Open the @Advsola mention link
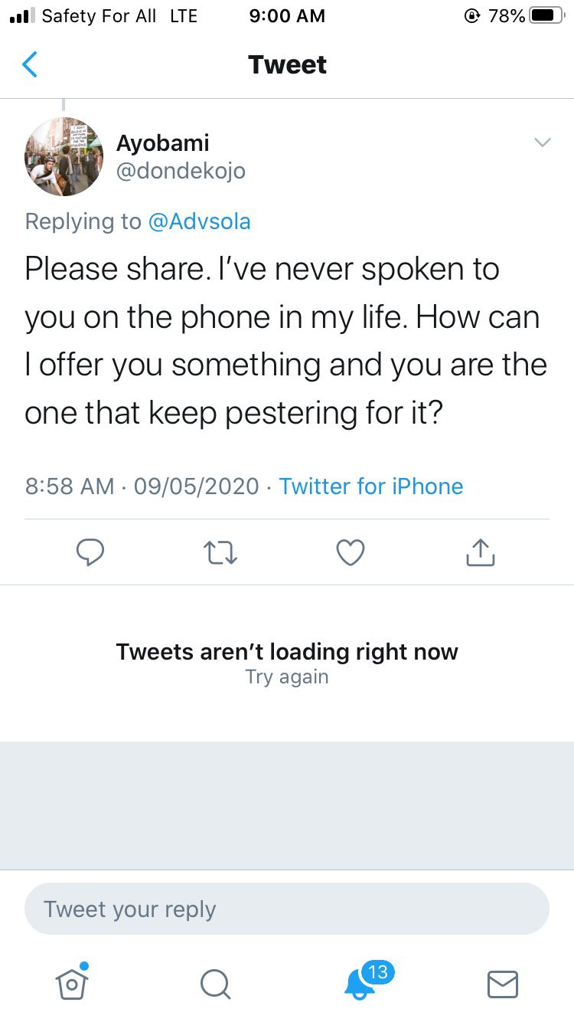Image resolution: width=574 pixels, height=1022 pixels. click(199, 221)
